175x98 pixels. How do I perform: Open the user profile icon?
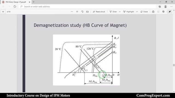165,7
